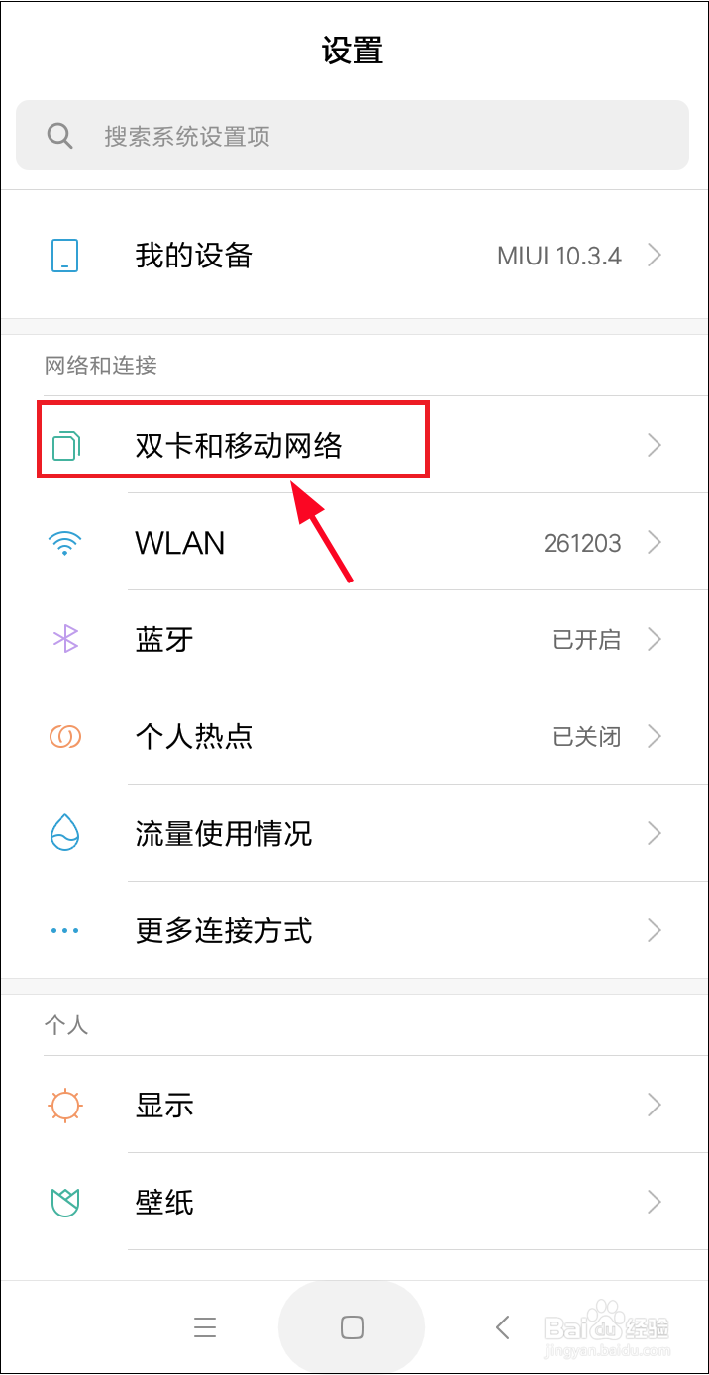Tap the recent apps menu button

(205, 1327)
